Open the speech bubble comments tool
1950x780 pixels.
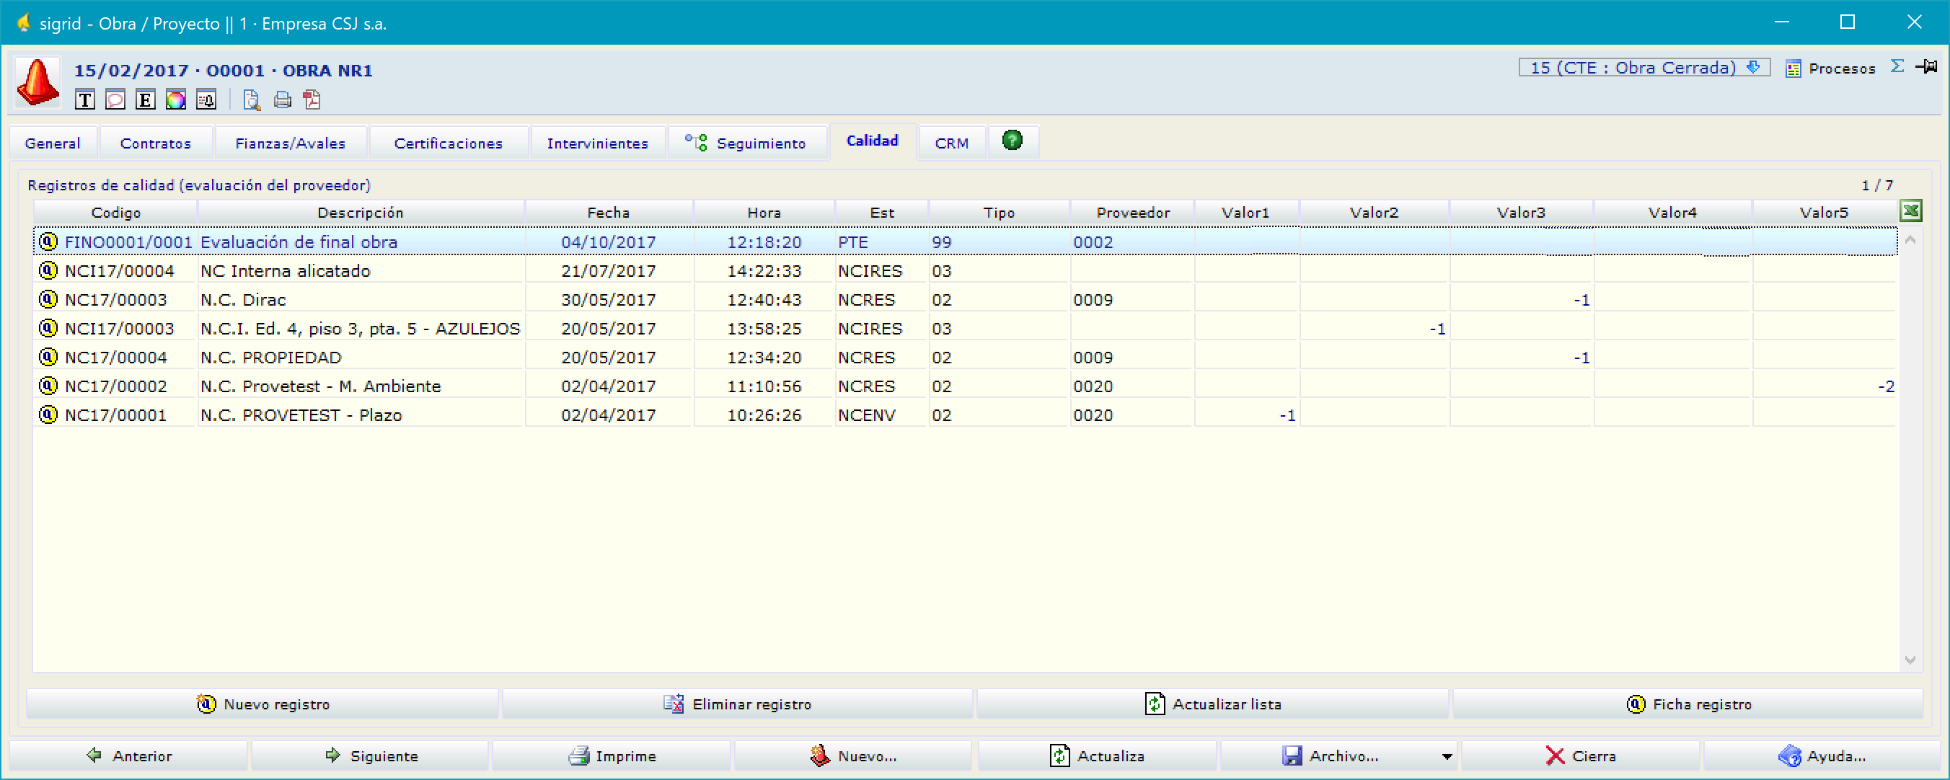(x=115, y=100)
